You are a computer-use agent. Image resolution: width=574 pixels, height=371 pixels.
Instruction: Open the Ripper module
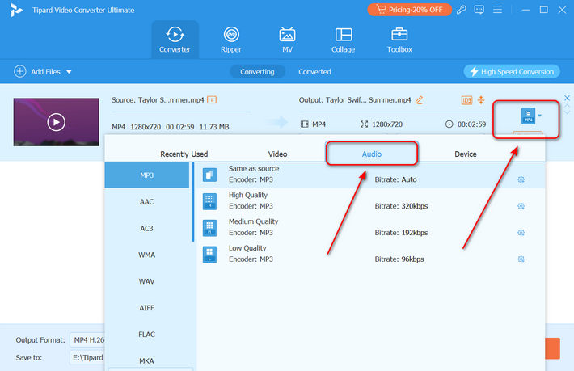[231, 40]
